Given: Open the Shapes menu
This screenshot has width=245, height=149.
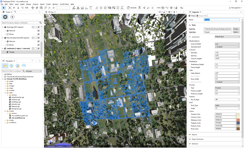Looking at the screenshot, I should tap(28, 4).
